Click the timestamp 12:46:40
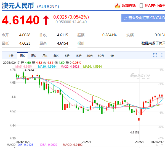Image resolution: width=165 pixels, height=148 pixels. (x=79, y=22)
